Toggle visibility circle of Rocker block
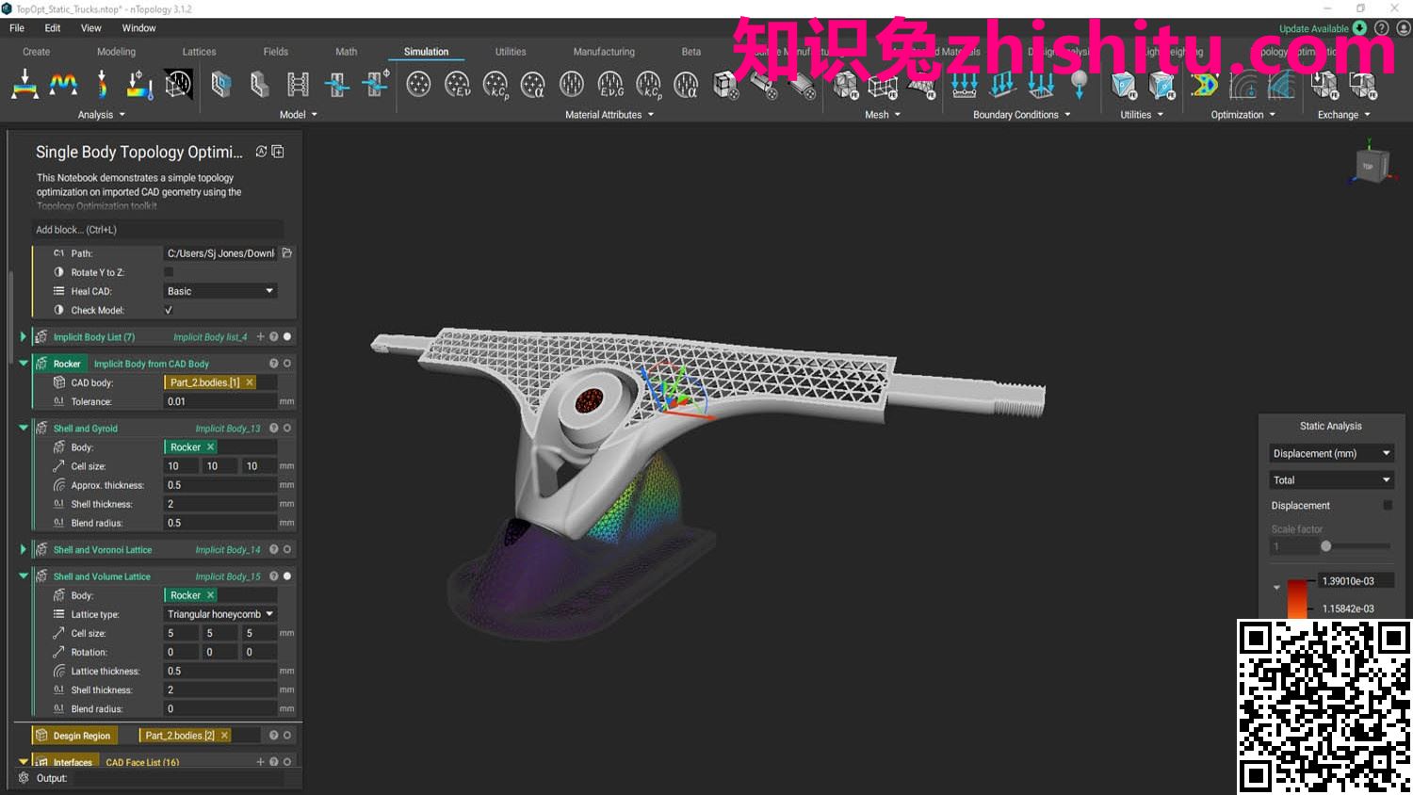The height and width of the screenshot is (795, 1413). (287, 363)
